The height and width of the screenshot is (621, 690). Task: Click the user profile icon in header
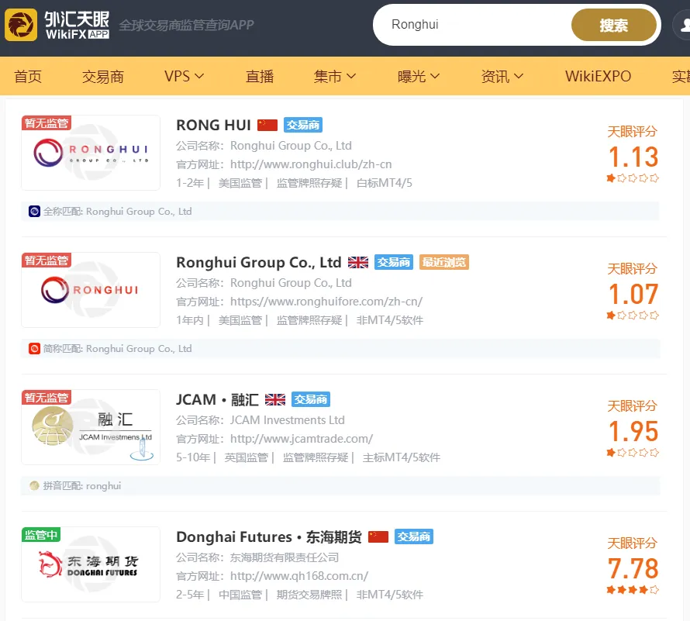click(683, 25)
